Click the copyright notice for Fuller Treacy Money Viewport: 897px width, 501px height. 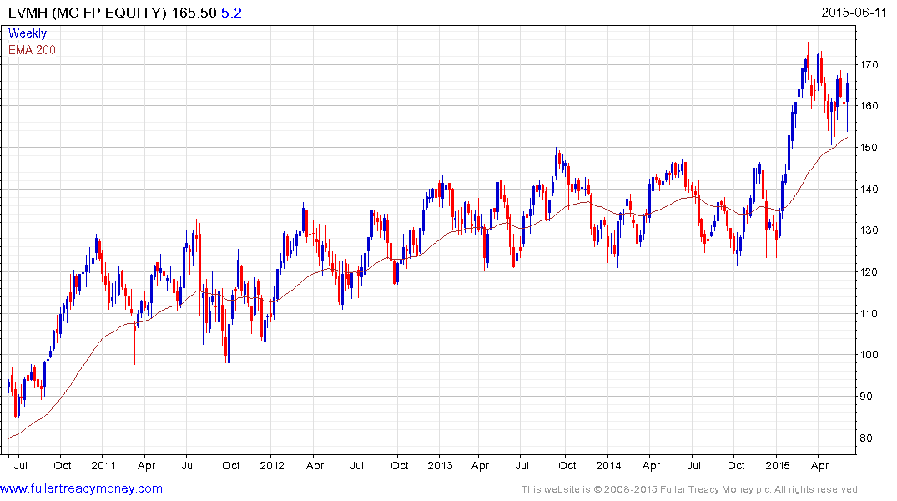tap(691, 489)
